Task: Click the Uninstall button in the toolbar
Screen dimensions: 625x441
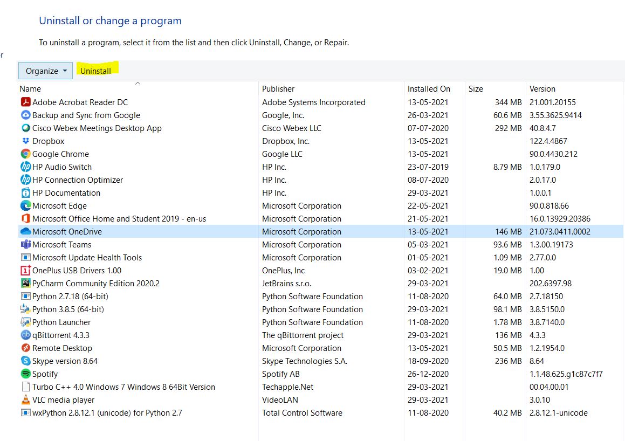Action: (x=95, y=71)
